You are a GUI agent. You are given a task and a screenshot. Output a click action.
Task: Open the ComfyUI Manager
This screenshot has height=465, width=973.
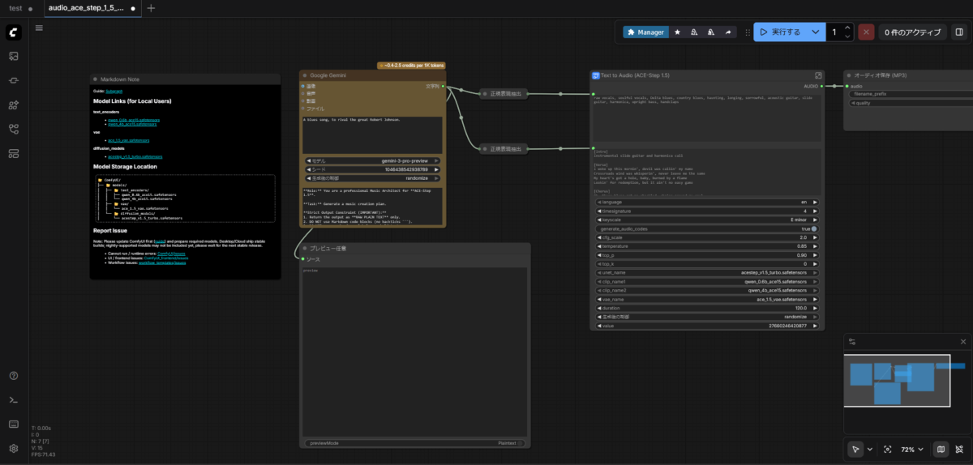(x=645, y=32)
